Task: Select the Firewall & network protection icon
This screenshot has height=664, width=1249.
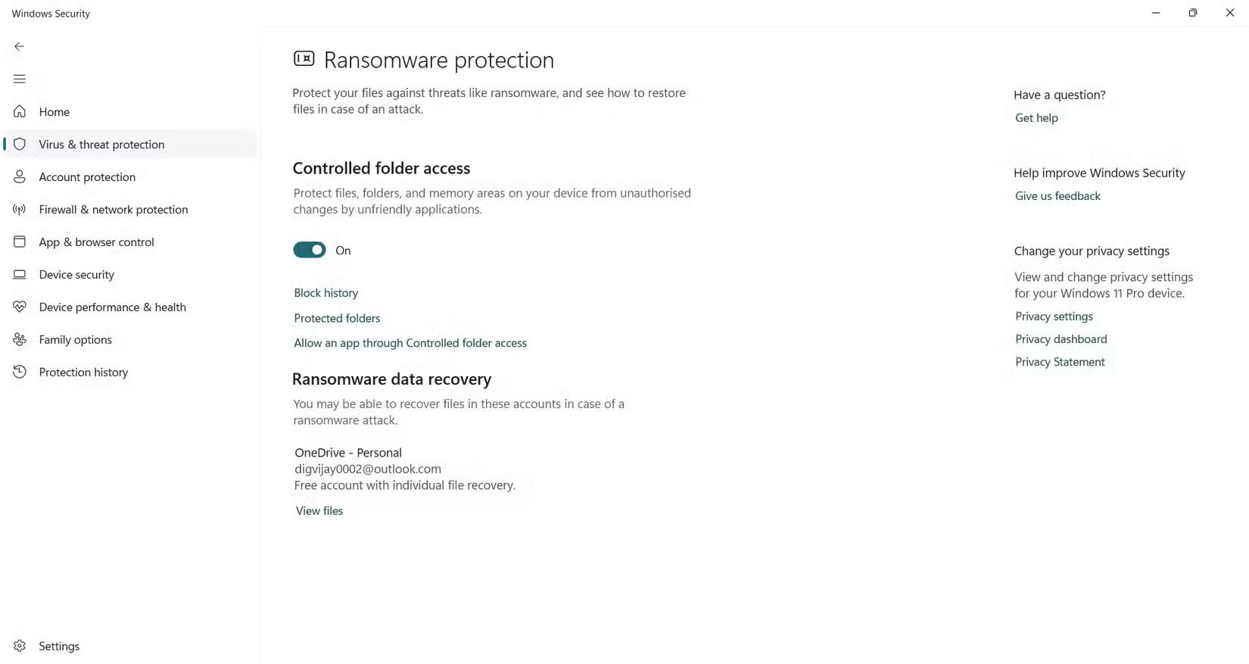Action: (19, 209)
